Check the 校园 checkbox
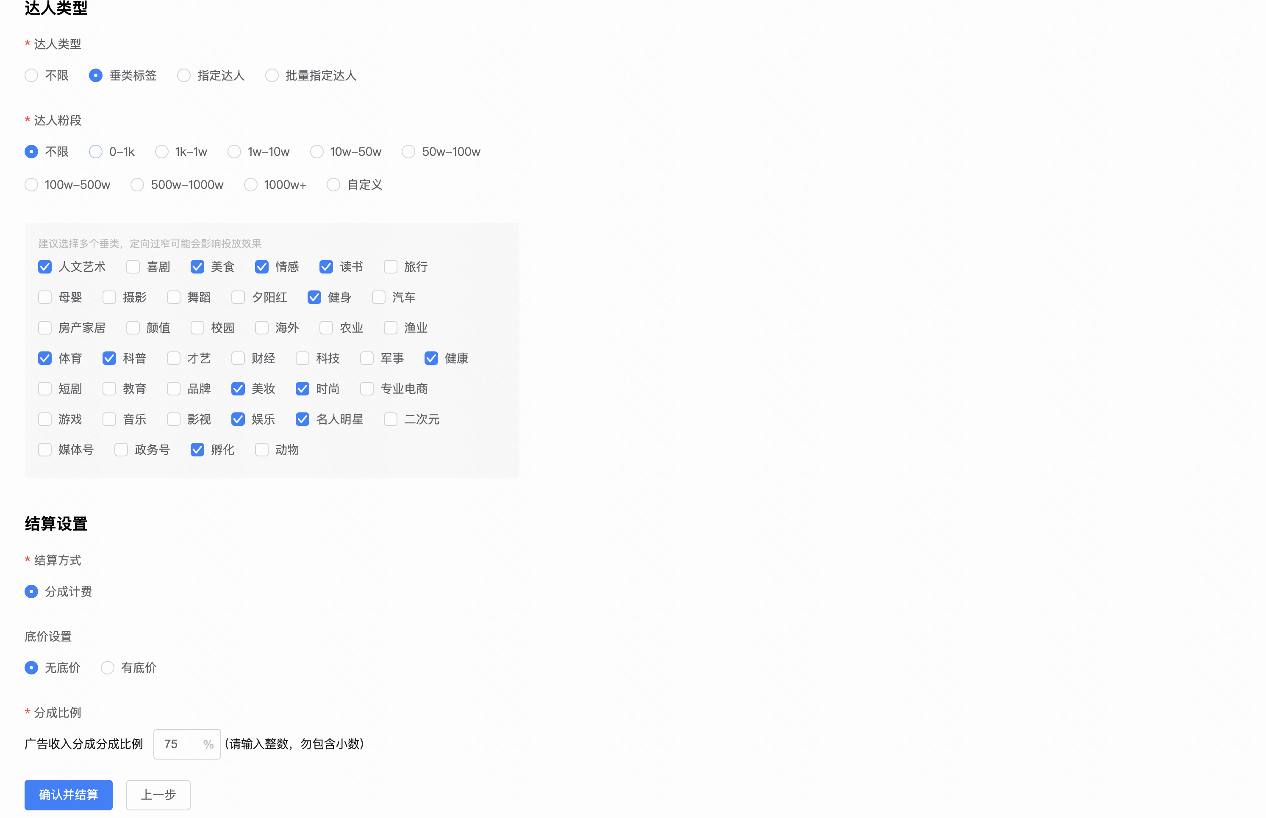The image size is (1266, 818). click(197, 328)
